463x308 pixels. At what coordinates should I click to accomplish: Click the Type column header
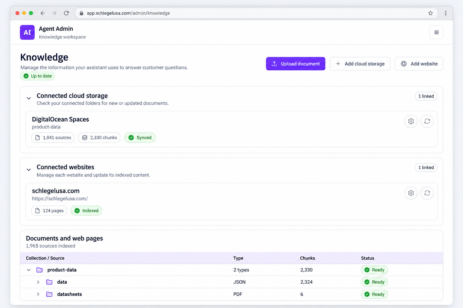click(238, 258)
